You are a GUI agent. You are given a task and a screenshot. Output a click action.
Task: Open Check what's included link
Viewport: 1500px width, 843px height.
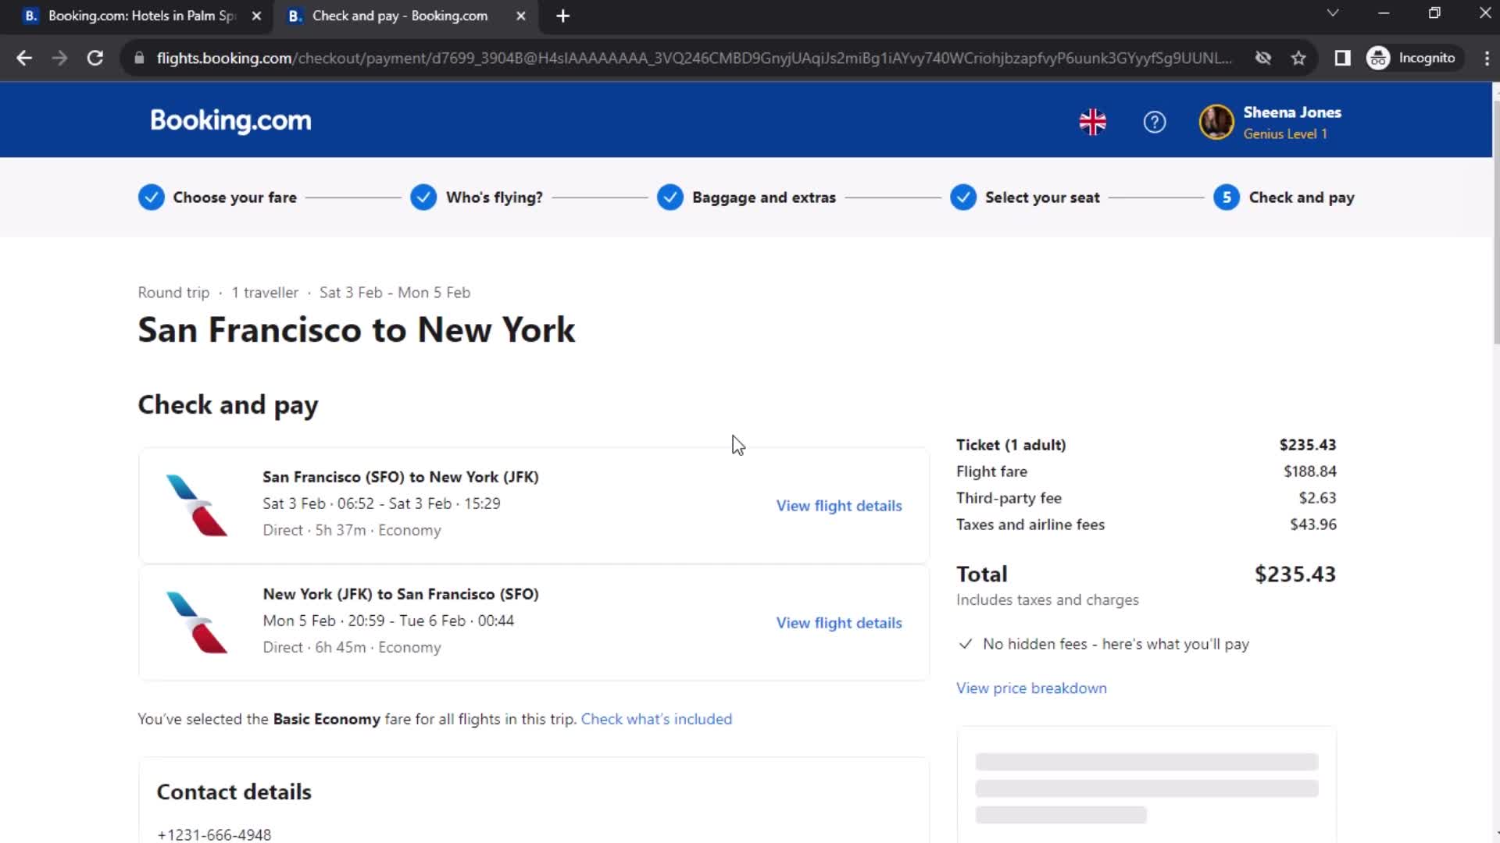pyautogui.click(x=656, y=719)
